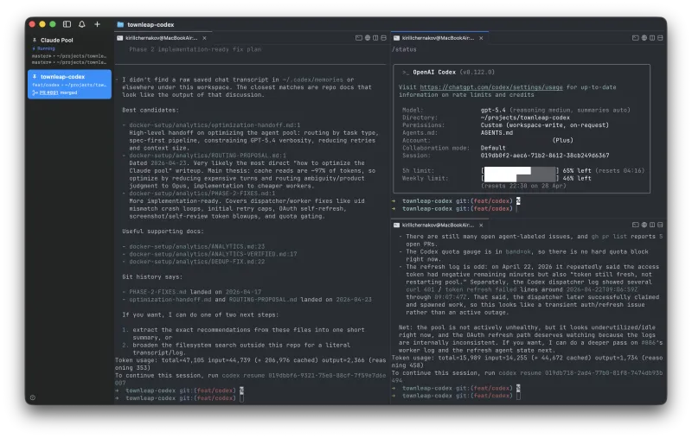Click the help icon at the sidebar bottom
Screen dimensions: 692x438
tap(33, 397)
